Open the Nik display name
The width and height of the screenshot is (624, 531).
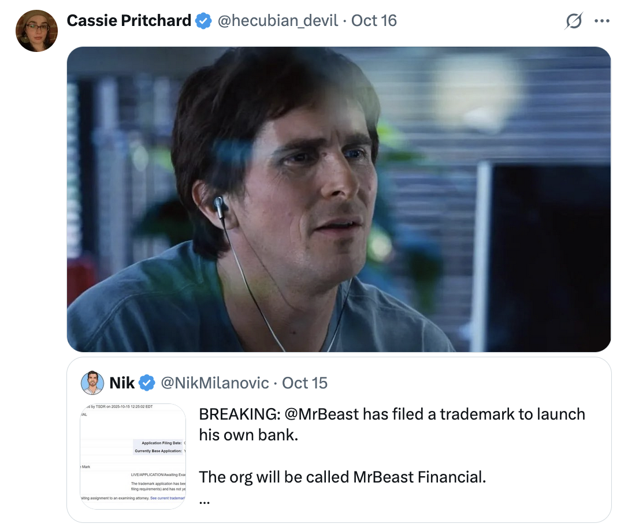[122, 383]
